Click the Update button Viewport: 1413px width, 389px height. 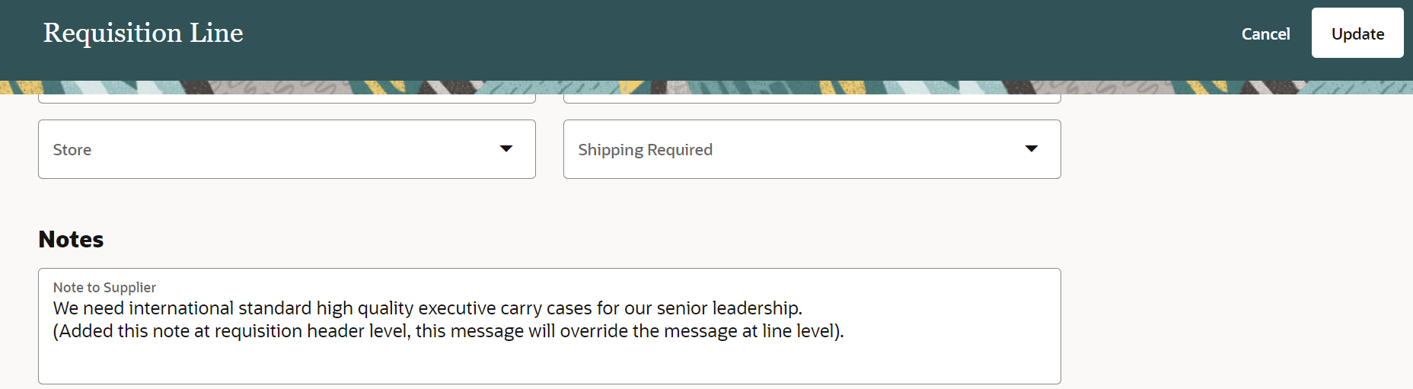coord(1357,33)
